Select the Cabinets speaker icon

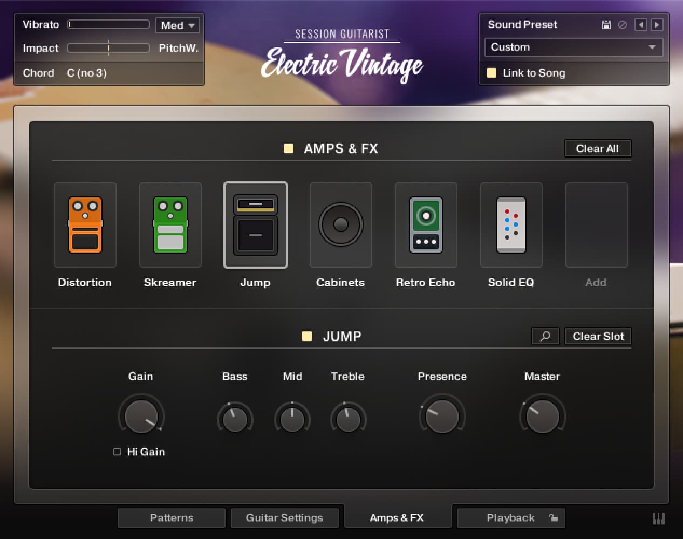coord(340,225)
